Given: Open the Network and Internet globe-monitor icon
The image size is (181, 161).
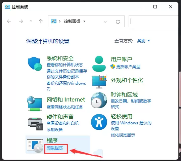Looking at the screenshot, I should [35, 104].
